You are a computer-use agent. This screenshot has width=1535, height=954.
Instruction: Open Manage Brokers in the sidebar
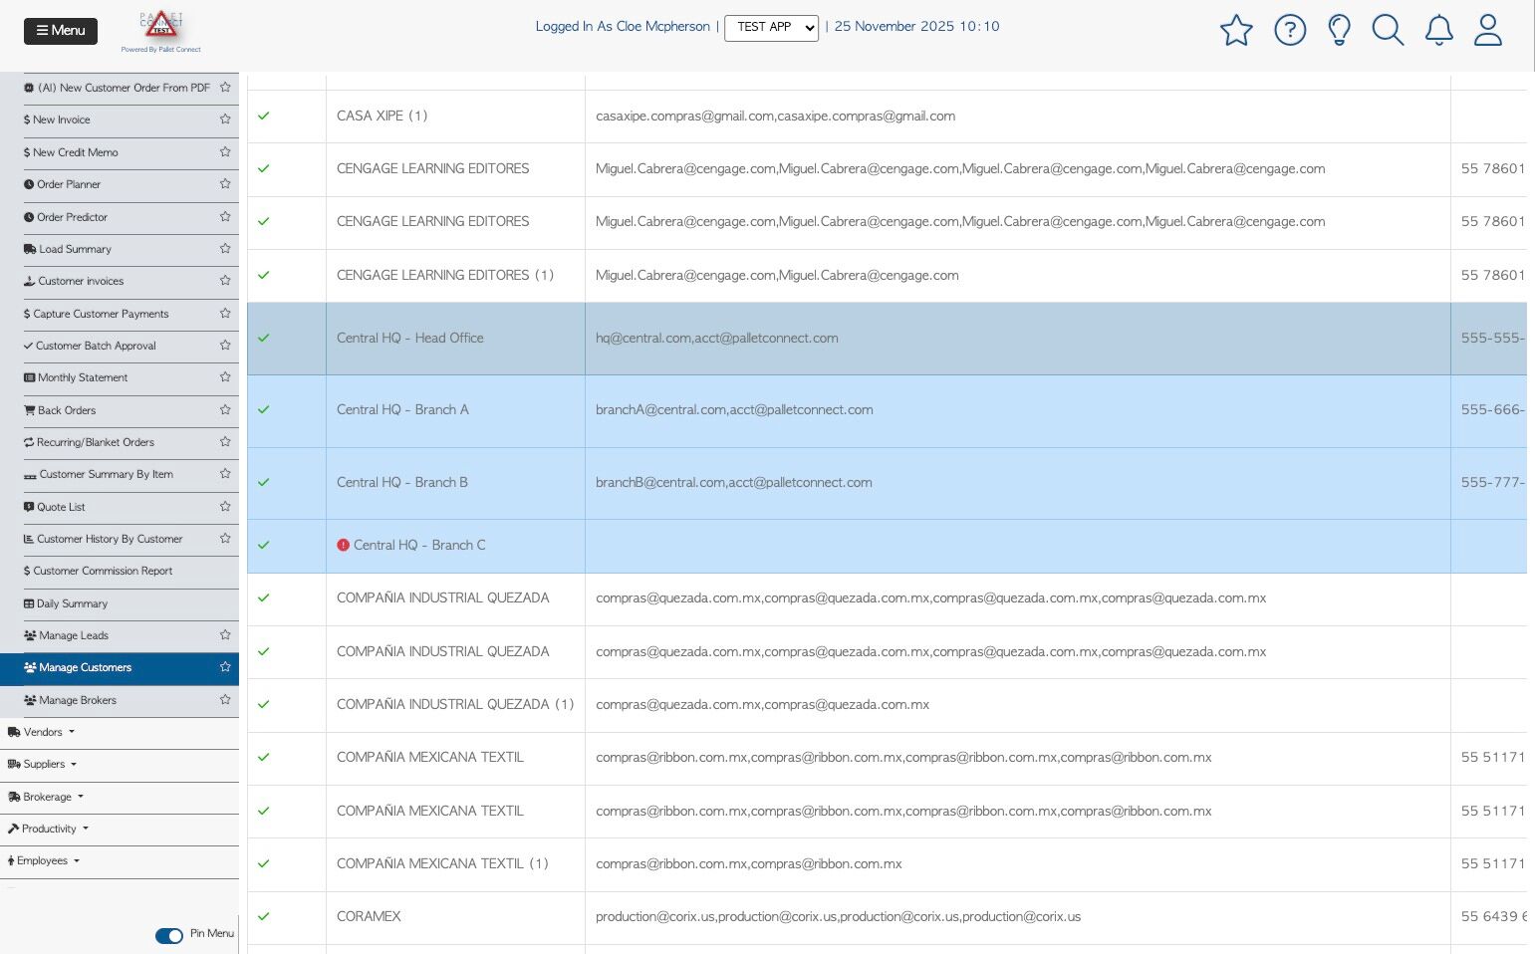pyautogui.click(x=78, y=700)
